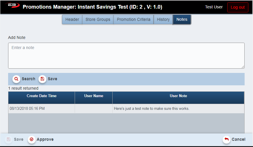Viewport: 253px width, 147px height.
Task: Go to the Promotion Criteria tab
Action: 133,20
